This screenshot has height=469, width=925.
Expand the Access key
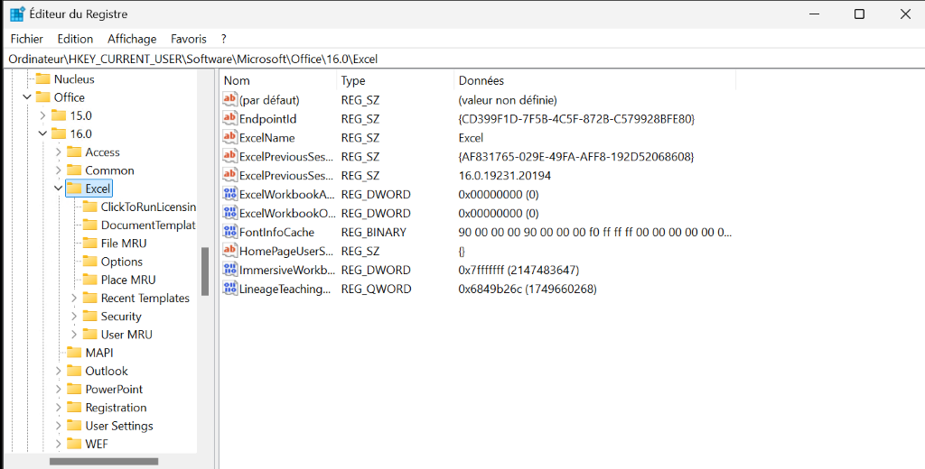pyautogui.click(x=59, y=152)
